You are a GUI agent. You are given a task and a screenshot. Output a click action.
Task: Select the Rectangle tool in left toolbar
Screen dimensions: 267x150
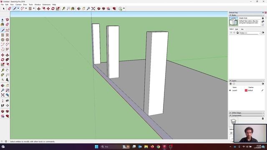tap(3, 35)
